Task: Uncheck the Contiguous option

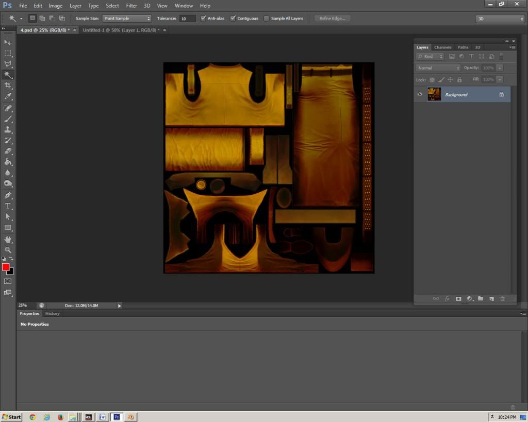Action: 233,19
